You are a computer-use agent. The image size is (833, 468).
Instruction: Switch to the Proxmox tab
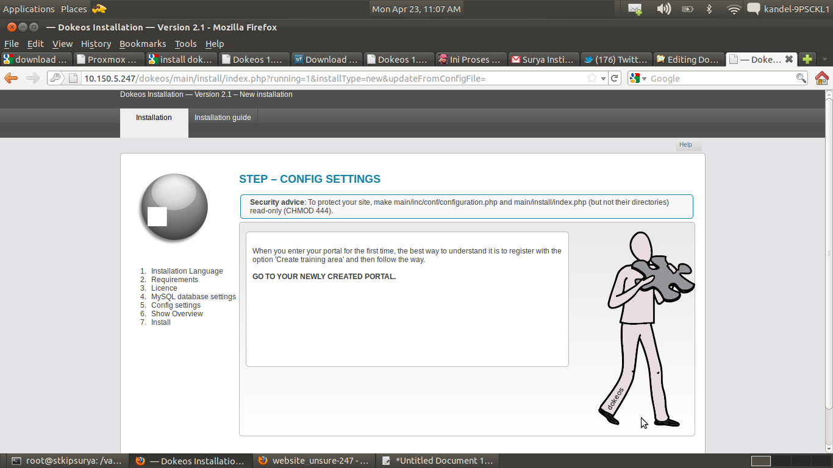(109, 59)
